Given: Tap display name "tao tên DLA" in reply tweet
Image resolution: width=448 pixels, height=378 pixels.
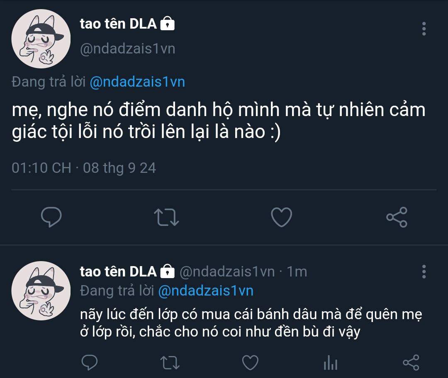Looking at the screenshot, I should 118,271.
